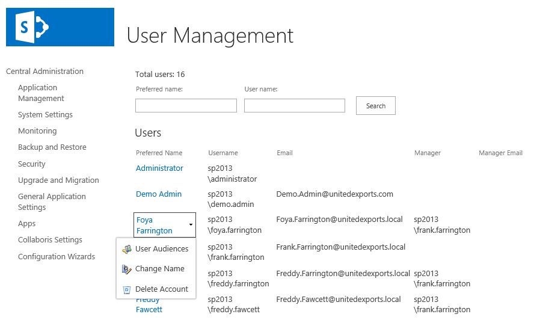Choose Change Name menu entry
The width and height of the screenshot is (534, 320).
click(159, 269)
